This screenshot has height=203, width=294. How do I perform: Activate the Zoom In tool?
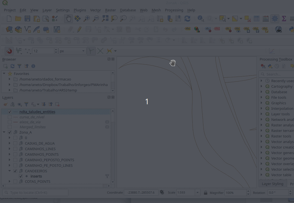(x=87, y=19)
